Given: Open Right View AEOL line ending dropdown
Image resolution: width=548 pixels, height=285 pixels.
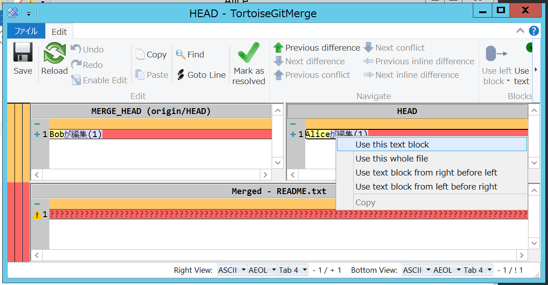Looking at the screenshot, I should pyautogui.click(x=262, y=270).
